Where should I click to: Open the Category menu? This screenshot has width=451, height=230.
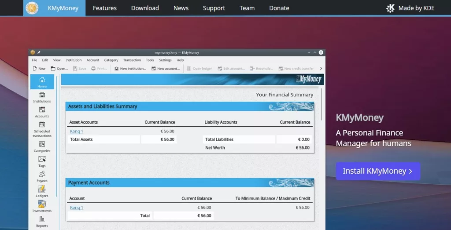point(111,60)
